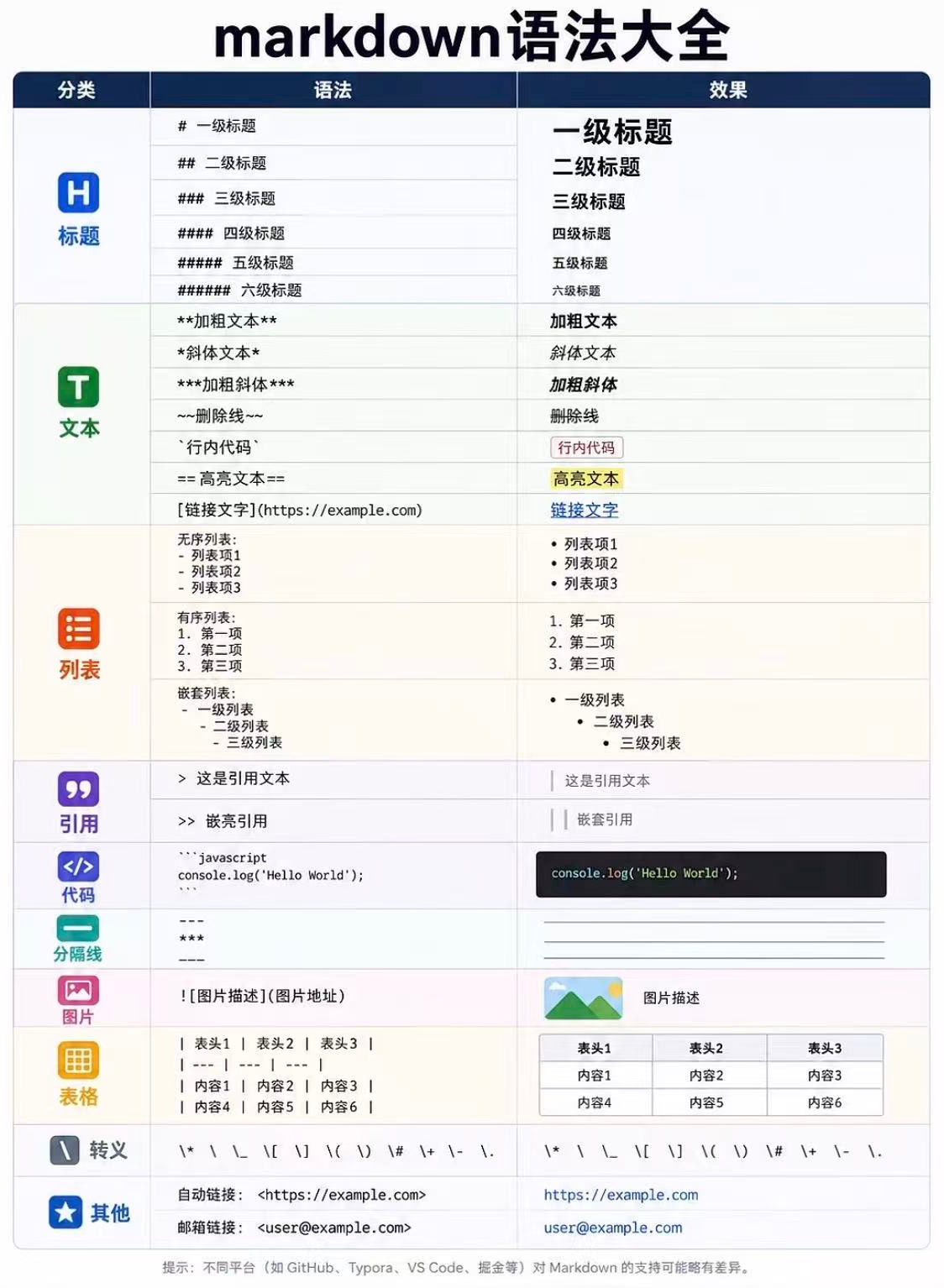The height and width of the screenshot is (1288, 944).
Task: Click the blue star Others icon
Action: point(66,1212)
